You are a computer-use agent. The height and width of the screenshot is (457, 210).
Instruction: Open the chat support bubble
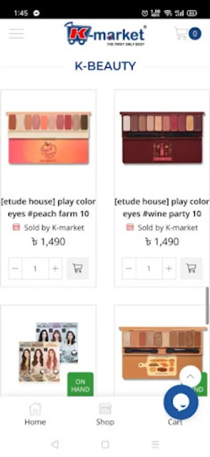pyautogui.click(x=181, y=402)
